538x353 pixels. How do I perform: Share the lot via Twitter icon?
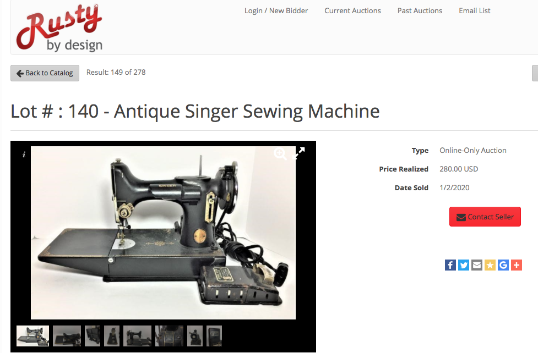[x=464, y=265]
